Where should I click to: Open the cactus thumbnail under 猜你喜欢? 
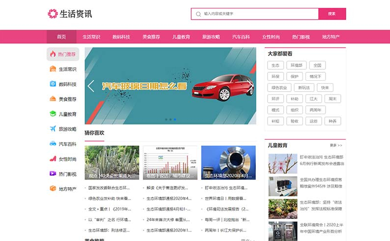[x=112, y=162]
